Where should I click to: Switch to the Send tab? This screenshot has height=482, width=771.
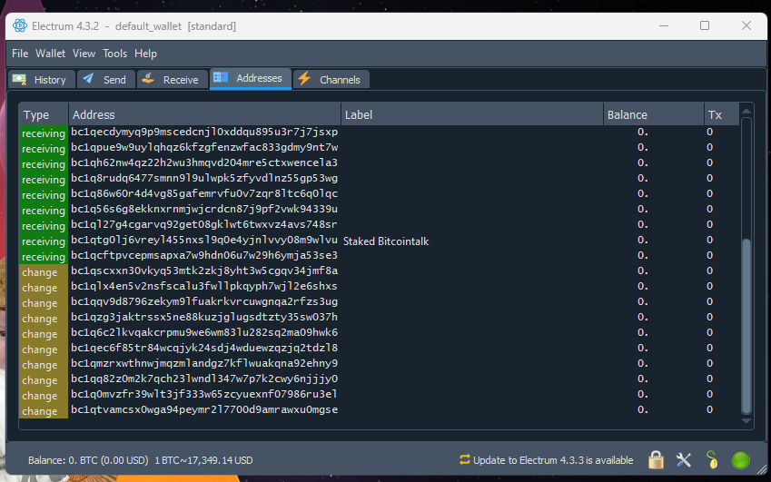[x=105, y=79]
